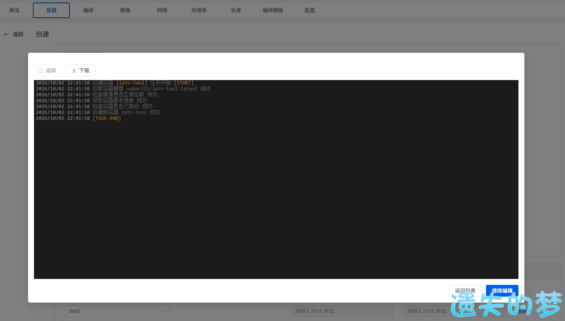Select the 获取容器基本信息 log line
This screenshot has height=321, width=565.
click(91, 101)
